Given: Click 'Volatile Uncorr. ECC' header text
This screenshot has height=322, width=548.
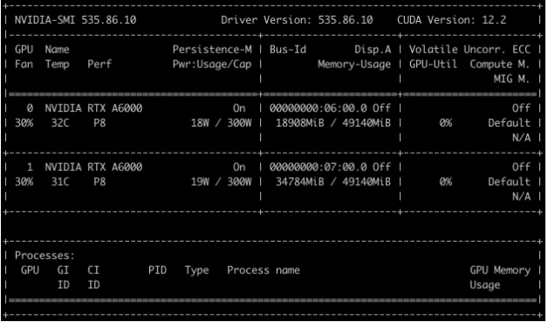Looking at the screenshot, I should pyautogui.click(x=470, y=50).
